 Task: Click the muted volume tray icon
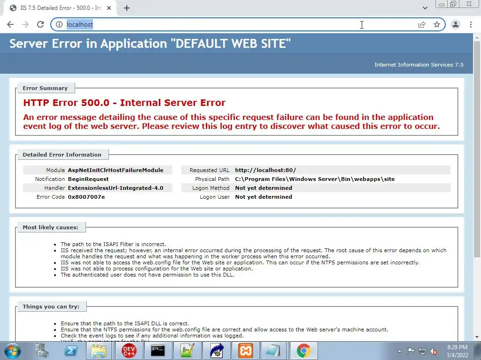[434, 351]
